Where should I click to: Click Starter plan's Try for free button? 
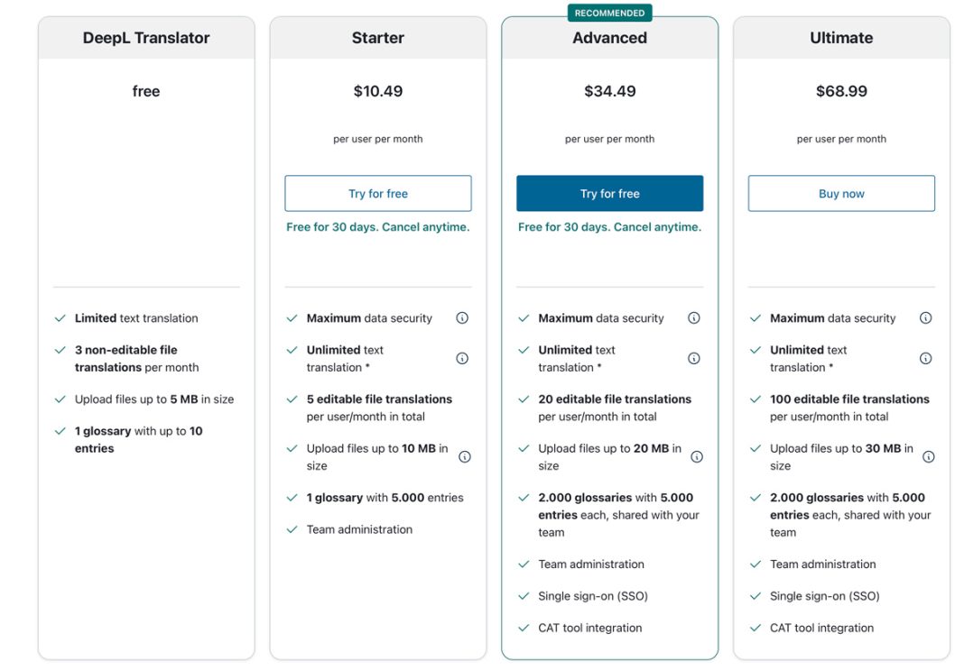click(x=377, y=194)
